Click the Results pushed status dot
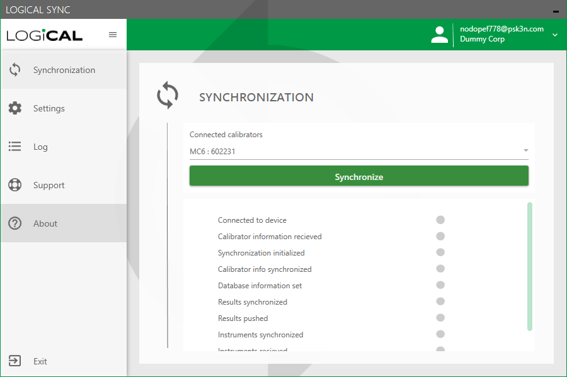Image resolution: width=567 pixels, height=377 pixels. pyautogui.click(x=440, y=318)
